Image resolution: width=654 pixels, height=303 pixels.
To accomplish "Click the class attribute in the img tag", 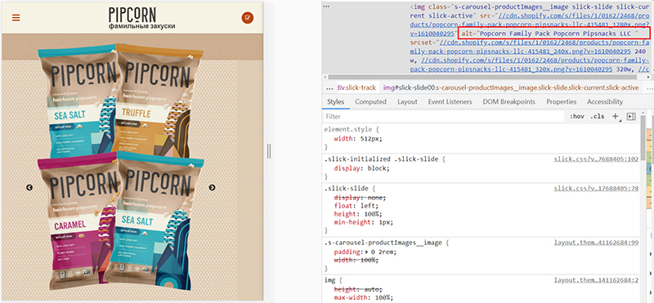I will point(529,11).
